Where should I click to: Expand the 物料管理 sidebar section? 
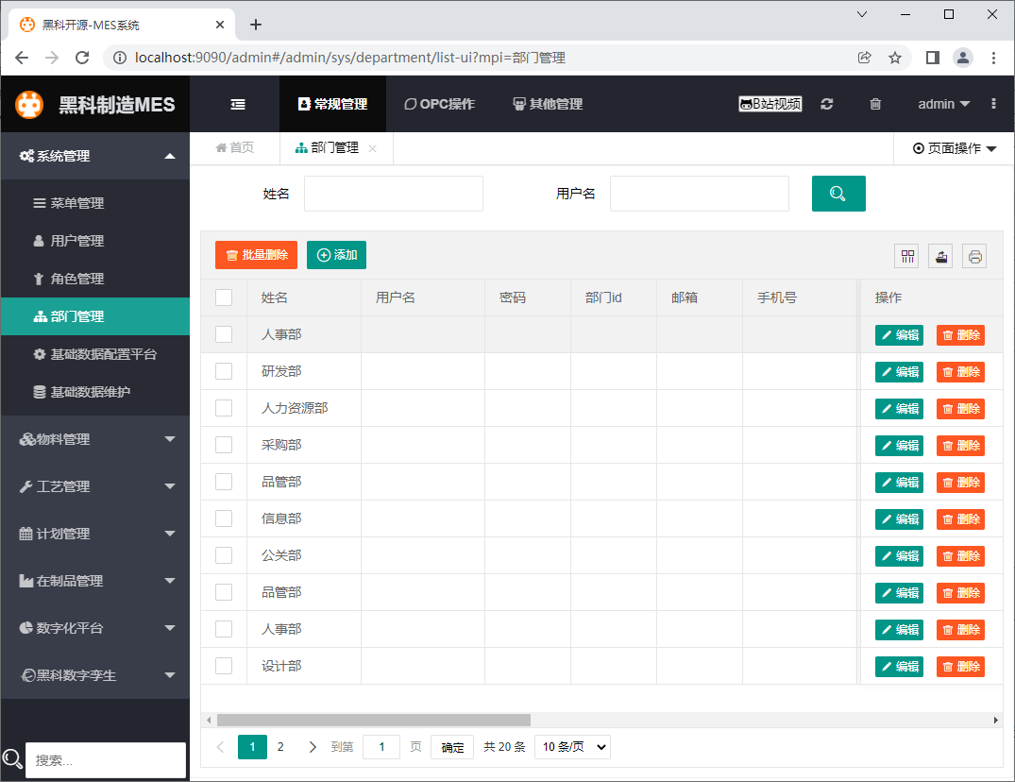coord(95,439)
